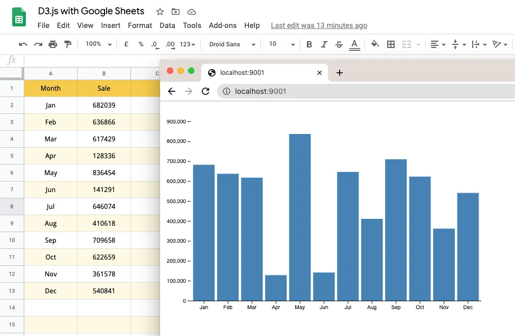Viewport: 515px width, 336px height.
Task: Apply strikethrough formatting
Action: (x=339, y=44)
